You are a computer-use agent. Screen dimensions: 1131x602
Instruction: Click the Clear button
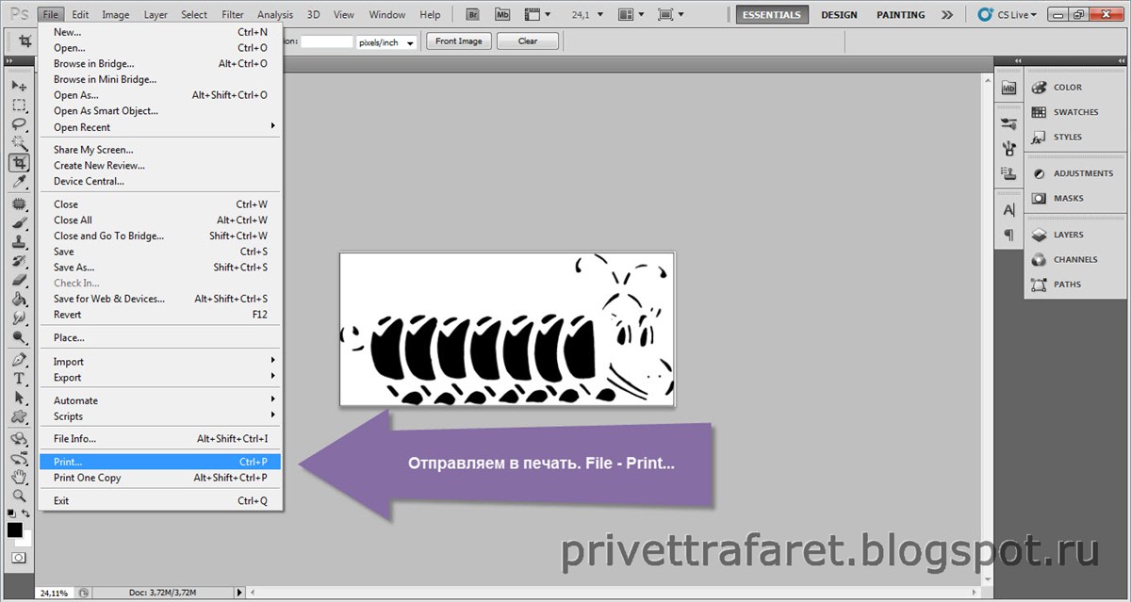pyautogui.click(x=528, y=41)
